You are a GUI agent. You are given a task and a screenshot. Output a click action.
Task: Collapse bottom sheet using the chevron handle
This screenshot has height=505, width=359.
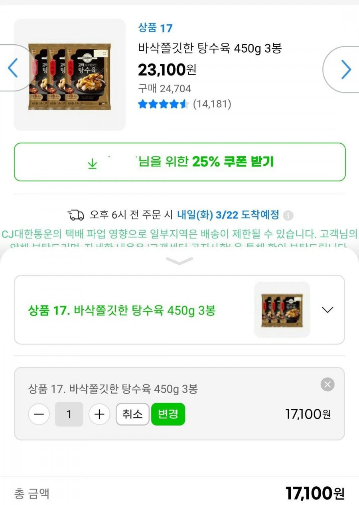tap(179, 261)
